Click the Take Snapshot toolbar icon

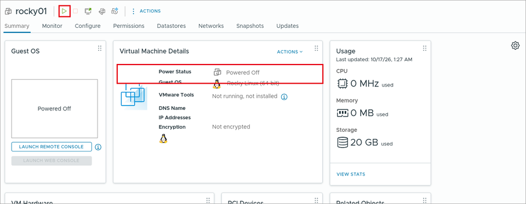tap(115, 11)
